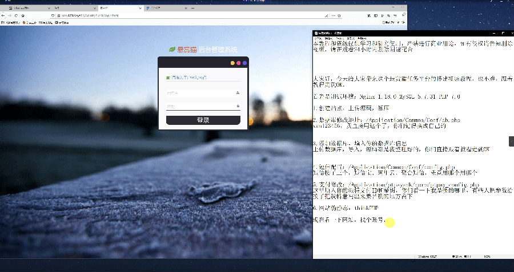Click the Notepad line with db.php path

[387, 120]
